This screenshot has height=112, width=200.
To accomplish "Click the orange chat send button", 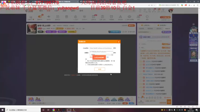I will point(169,102).
